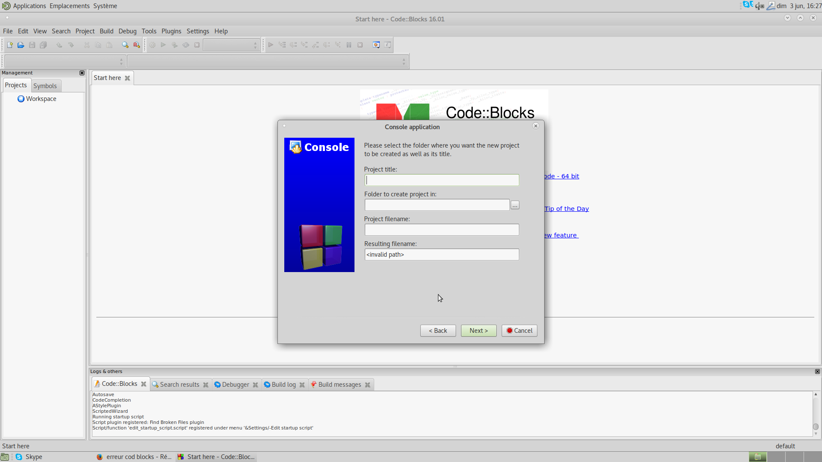This screenshot has height=462, width=822.
Task: Click the Cut scissors toolbar icon
Action: pyautogui.click(x=87, y=45)
